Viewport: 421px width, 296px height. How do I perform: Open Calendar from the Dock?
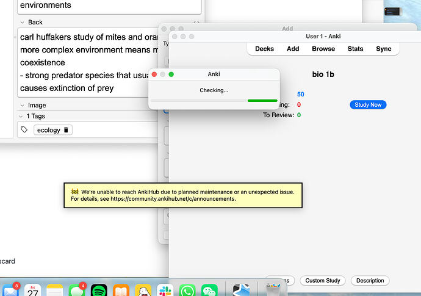[x=33, y=291]
